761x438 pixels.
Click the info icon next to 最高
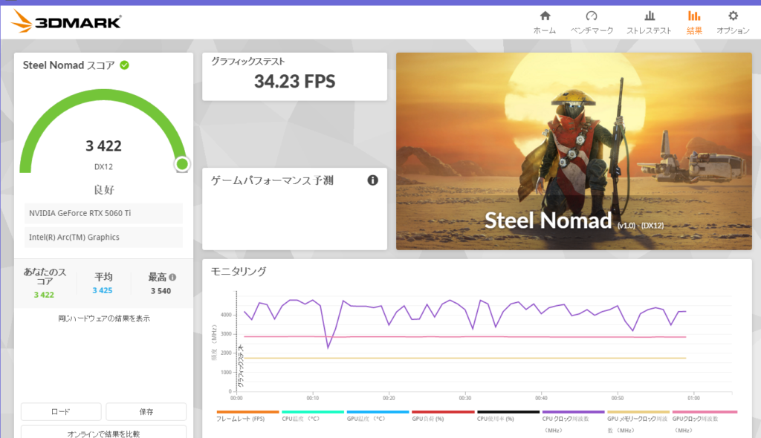pos(172,277)
